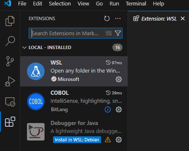The height and width of the screenshot is (151, 189).
Task: Click the info icon on COBOL extension
Action: pos(108,109)
